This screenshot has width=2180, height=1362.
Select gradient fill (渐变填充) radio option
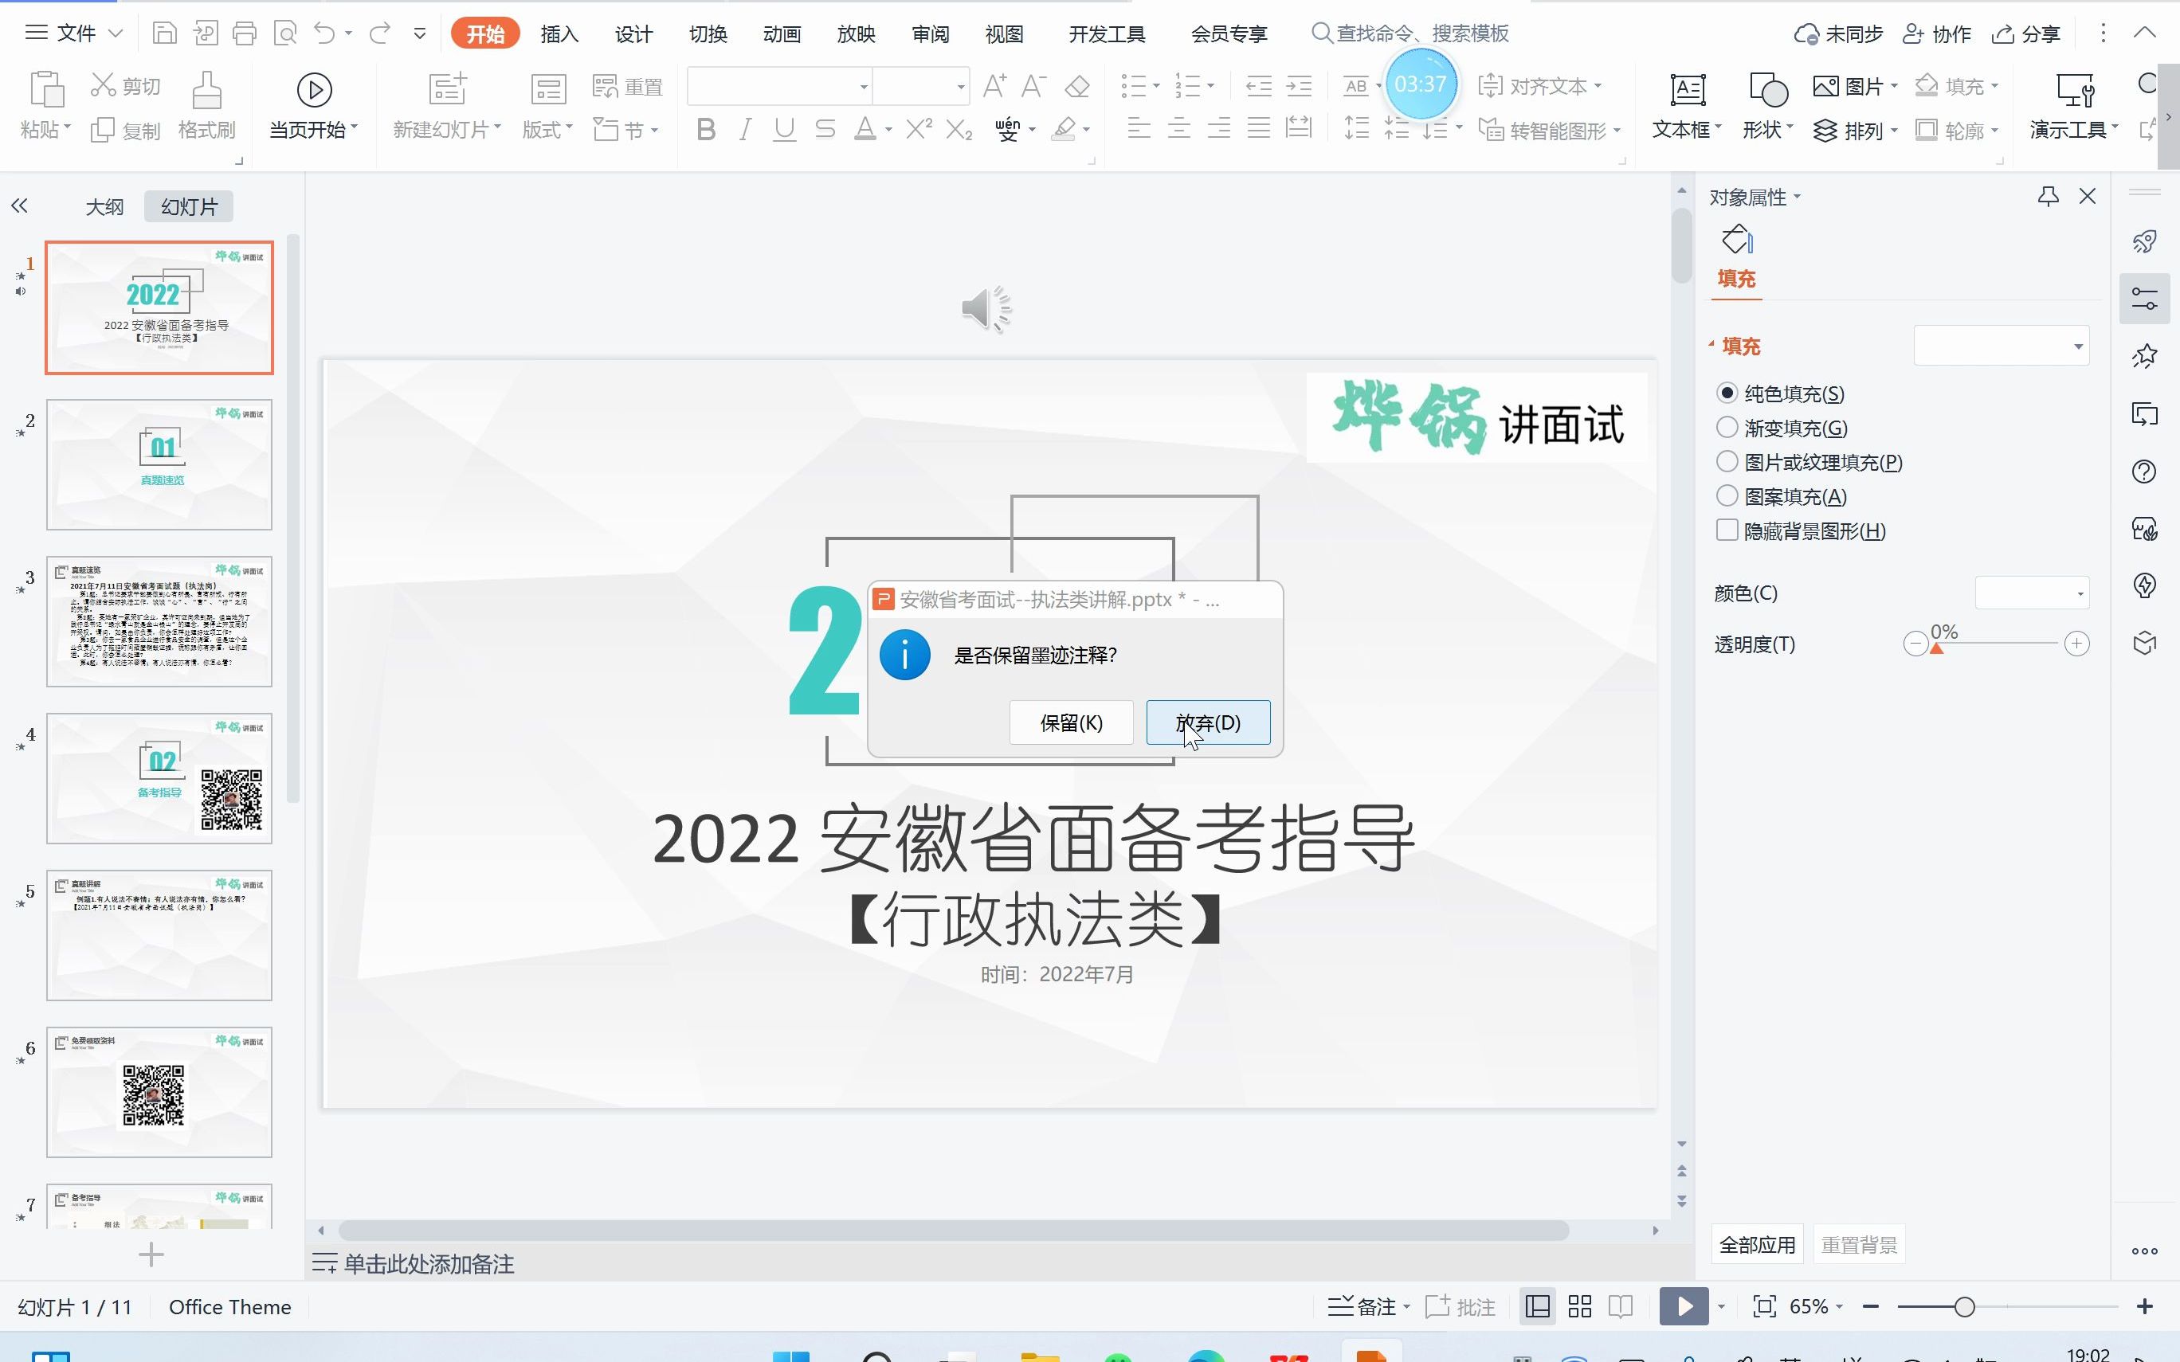point(1727,427)
